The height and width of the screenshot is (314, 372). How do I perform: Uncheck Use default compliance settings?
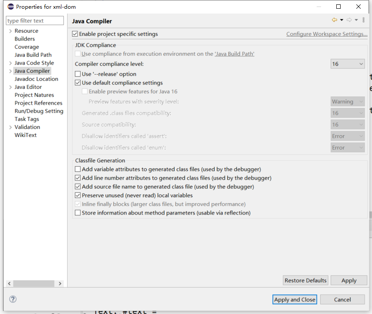point(78,83)
